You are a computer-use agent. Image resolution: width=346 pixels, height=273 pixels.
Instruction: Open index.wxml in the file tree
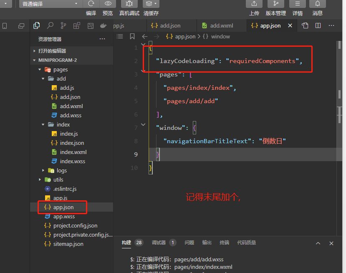pos(73,152)
